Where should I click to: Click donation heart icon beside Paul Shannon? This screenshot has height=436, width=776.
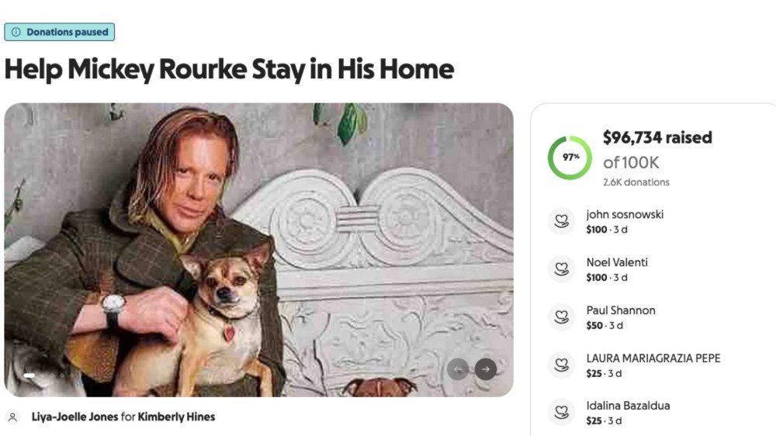[x=560, y=317]
